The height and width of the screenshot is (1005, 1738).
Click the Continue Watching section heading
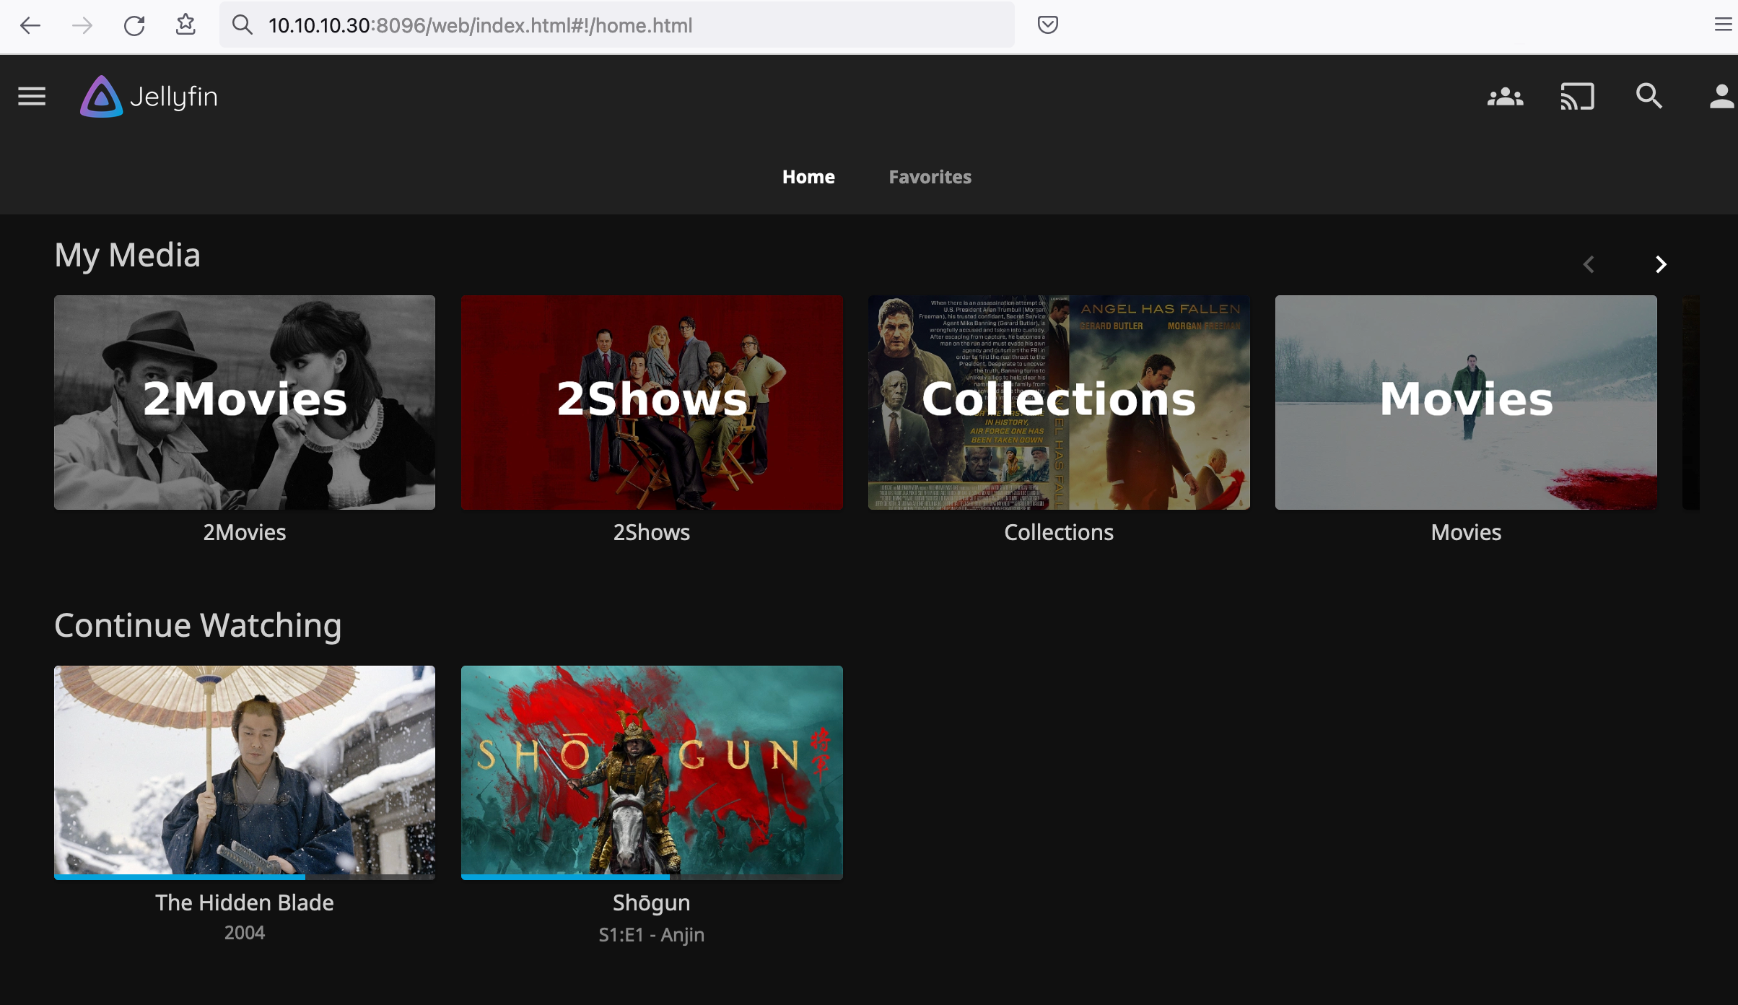click(x=198, y=625)
